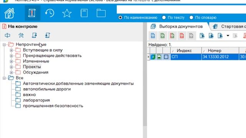This screenshot has height=138, width=246.
Task: Expand Вступающие в силу folder
Action: 11,50
